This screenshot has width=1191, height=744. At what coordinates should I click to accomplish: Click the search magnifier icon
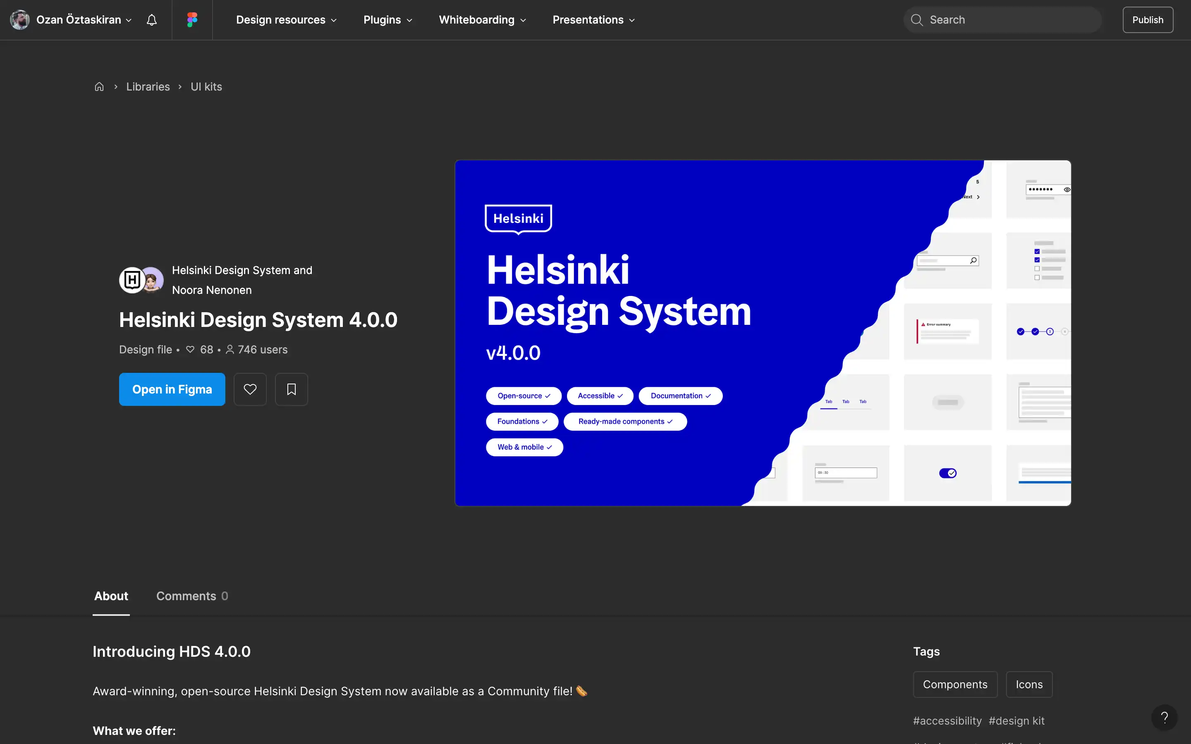point(916,20)
